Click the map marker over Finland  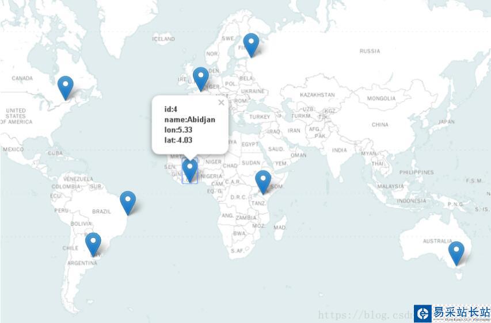251,45
